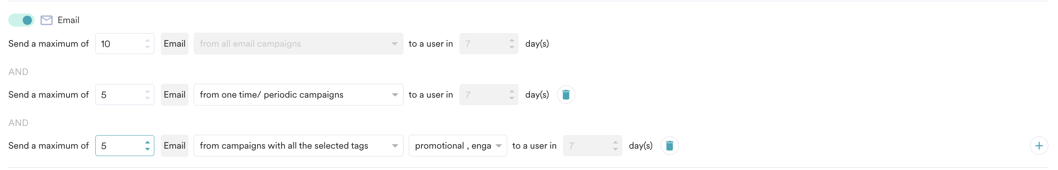Click the second rule's days field showing 7
The height and width of the screenshot is (170, 1058).
tap(489, 95)
